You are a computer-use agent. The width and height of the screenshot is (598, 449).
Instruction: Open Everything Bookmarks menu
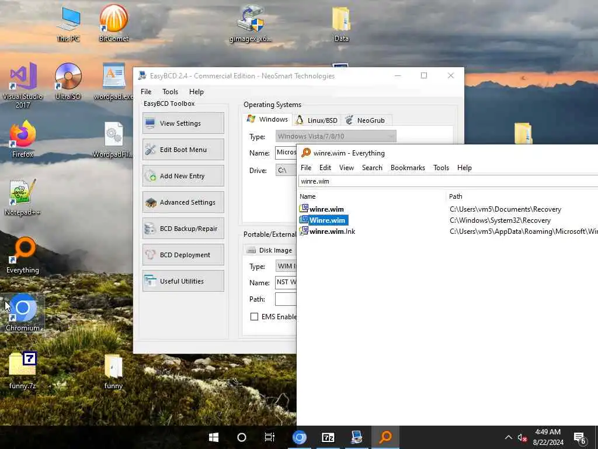point(408,168)
